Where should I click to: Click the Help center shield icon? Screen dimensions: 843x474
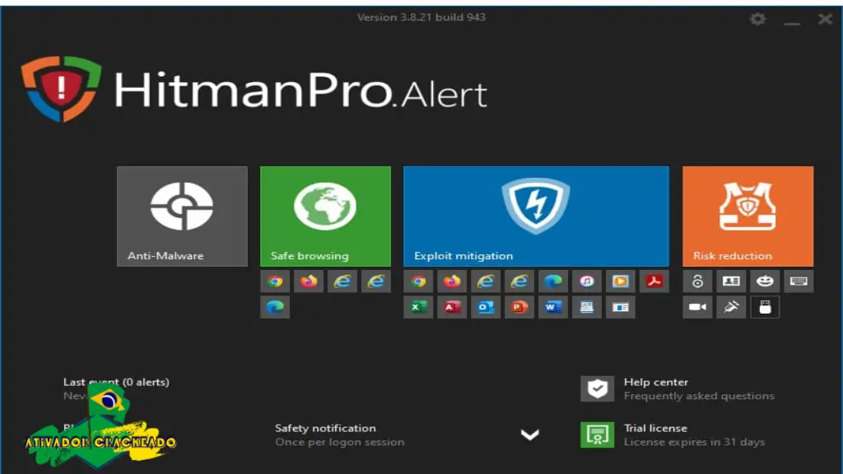(597, 388)
